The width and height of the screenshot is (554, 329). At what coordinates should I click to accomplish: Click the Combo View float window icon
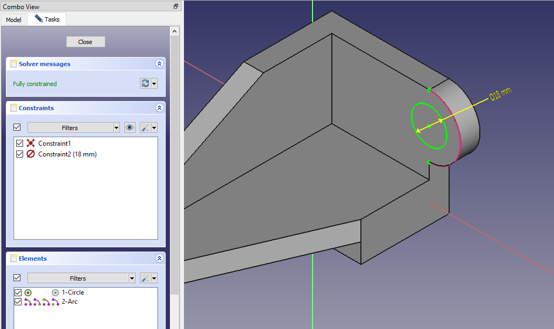[x=175, y=6]
